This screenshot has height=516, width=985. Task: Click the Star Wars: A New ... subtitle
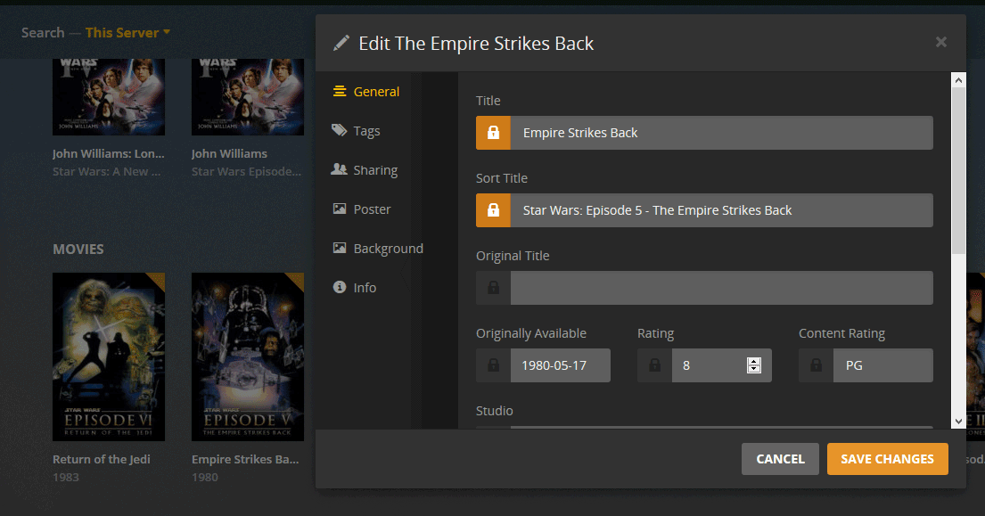pos(107,171)
